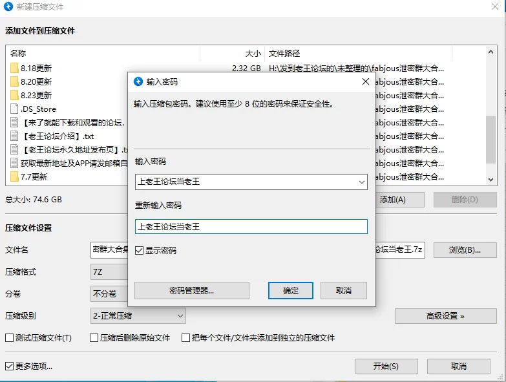The height and width of the screenshot is (382, 506).
Task: Click the file list scroll down arrow
Action: pos(491,180)
